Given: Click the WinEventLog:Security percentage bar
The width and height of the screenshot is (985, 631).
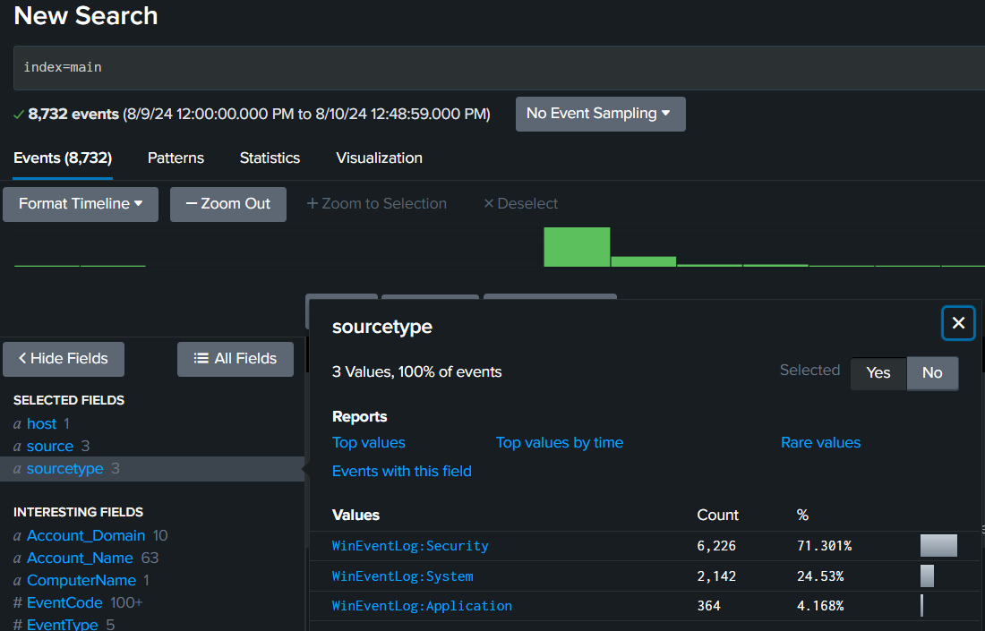Looking at the screenshot, I should click(x=938, y=546).
